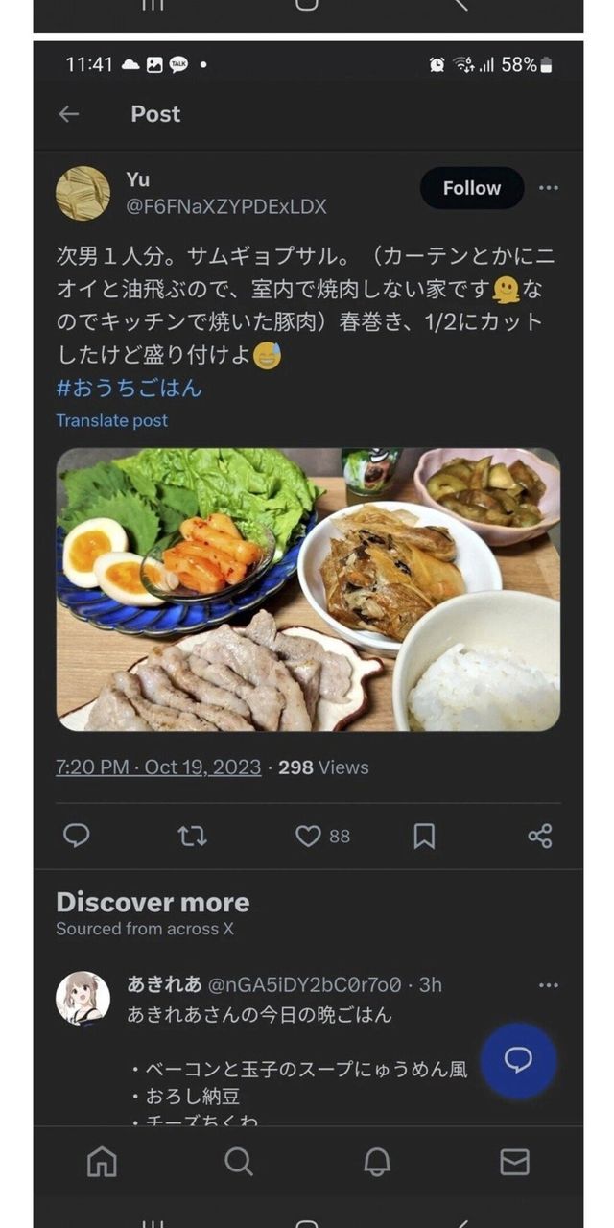The width and height of the screenshot is (614, 1228).
Task: Open the three-dot menu for Yu's post
Action: [549, 188]
